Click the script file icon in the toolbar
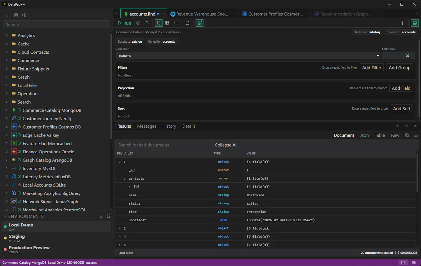 [x=187, y=23]
